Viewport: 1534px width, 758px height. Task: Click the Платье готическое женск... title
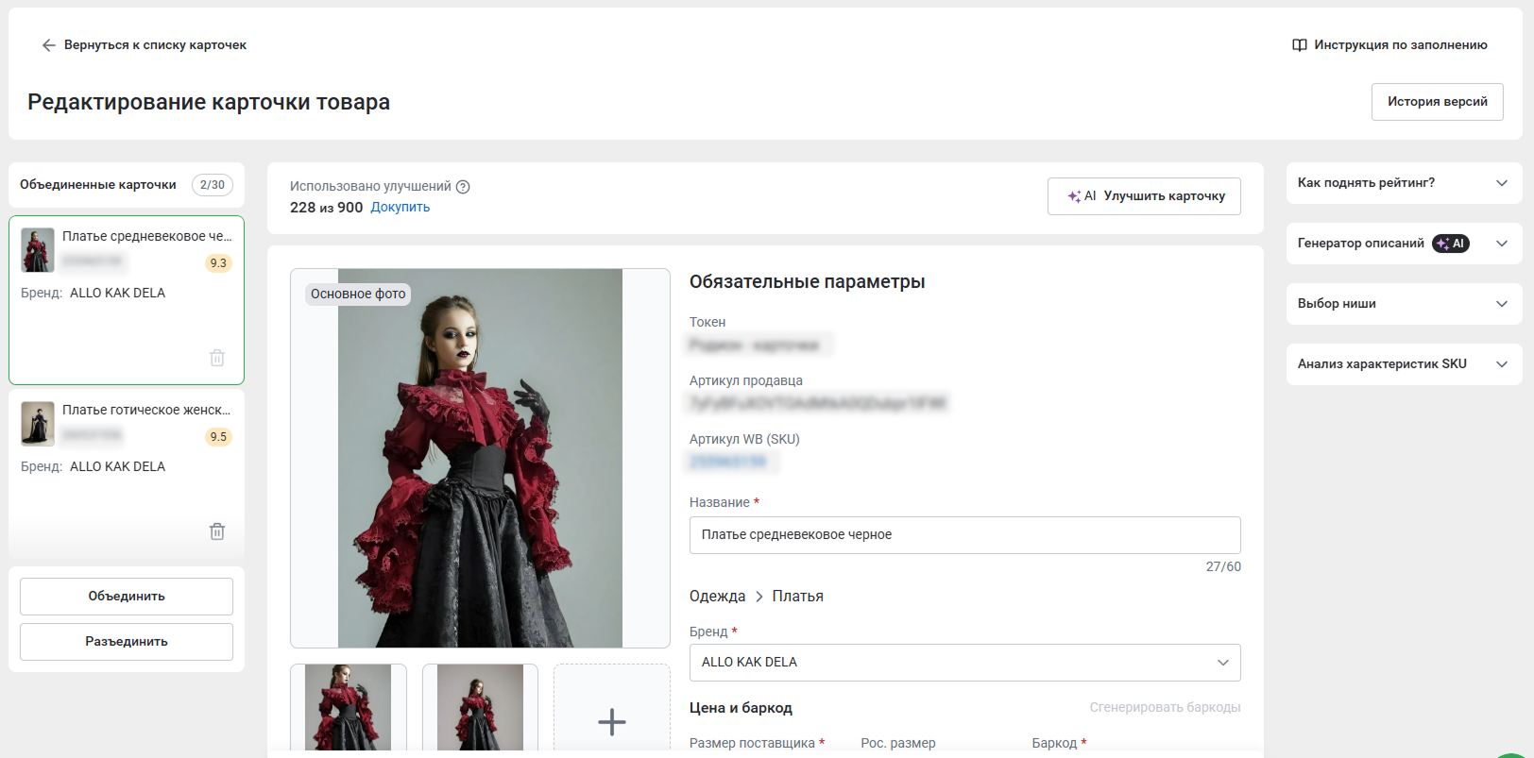[x=146, y=410]
